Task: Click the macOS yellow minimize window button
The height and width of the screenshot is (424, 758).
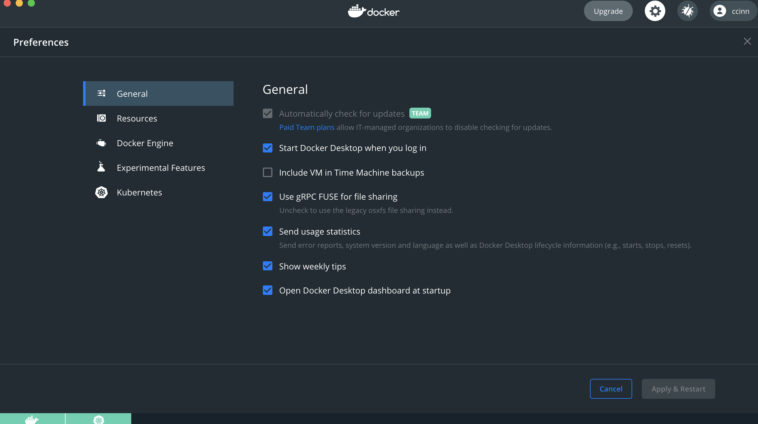Action: tap(19, 3)
